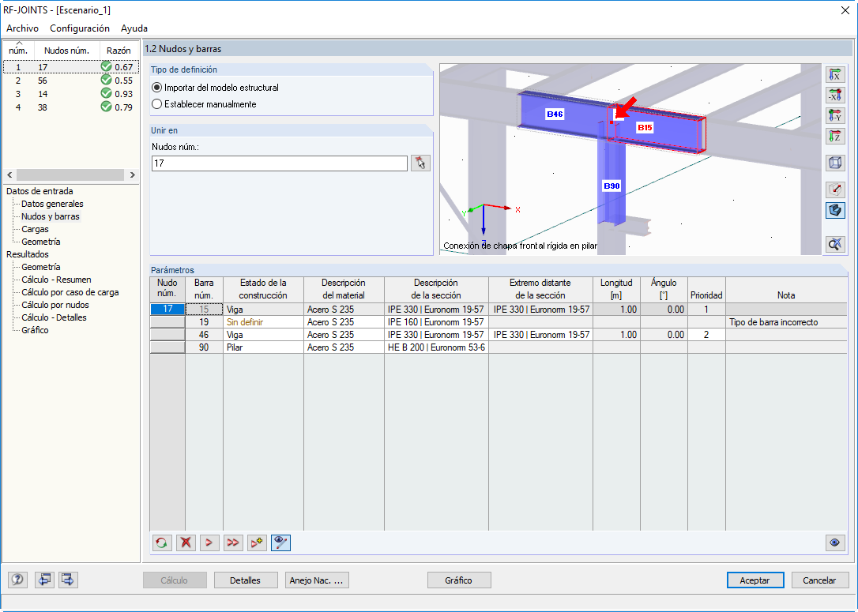Image resolution: width=858 pixels, height=612 pixels.
Task: Select case row 2 with node 56
Action: [x=71, y=81]
